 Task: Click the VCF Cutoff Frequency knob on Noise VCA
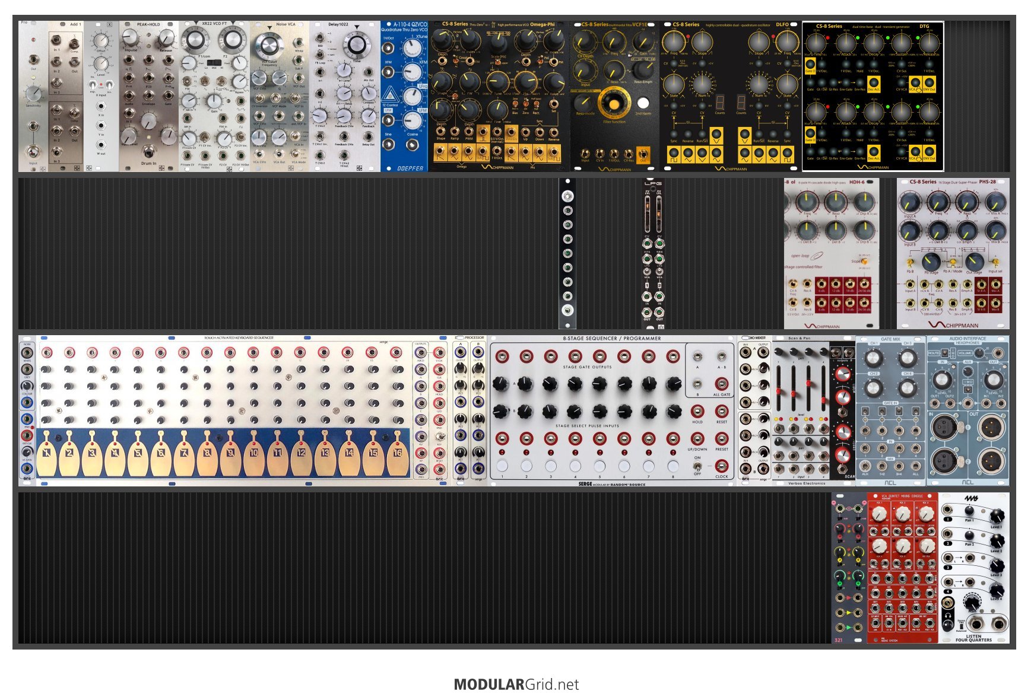[269, 45]
